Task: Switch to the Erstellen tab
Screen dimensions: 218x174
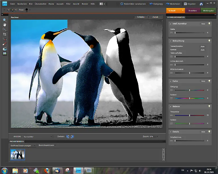Action: coord(193,11)
